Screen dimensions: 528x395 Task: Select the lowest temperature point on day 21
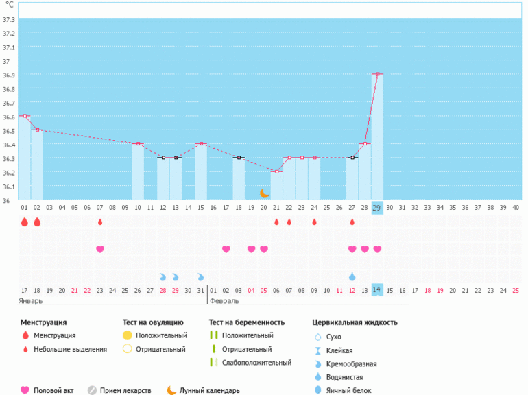tap(276, 171)
